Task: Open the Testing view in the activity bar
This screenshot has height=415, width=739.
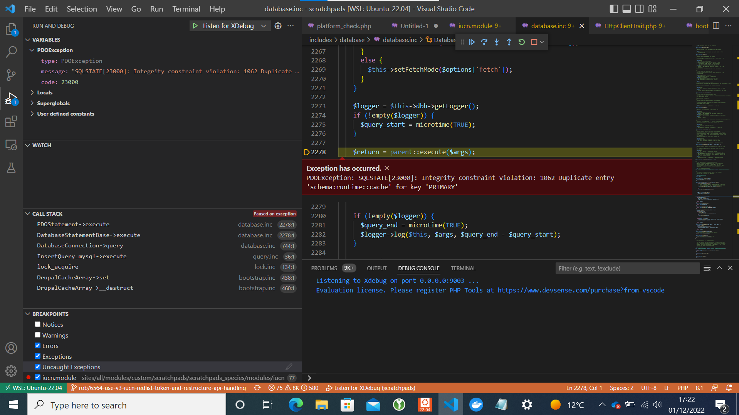Action: (11, 168)
